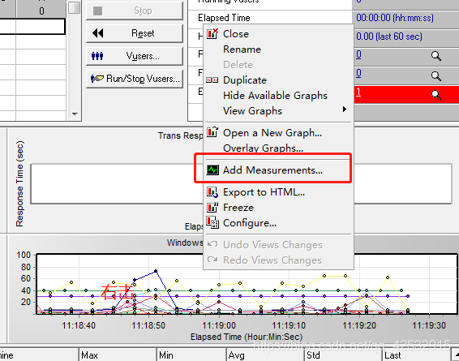Click the scenario grid scrollbar down arrow
This screenshot has height=361, width=459.
(75, 114)
